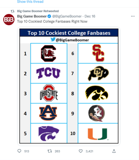Image resolution: width=139 pixels, height=160 pixels.
Task: Click Big Game Boomer Retweeted label
Action: (38, 11)
